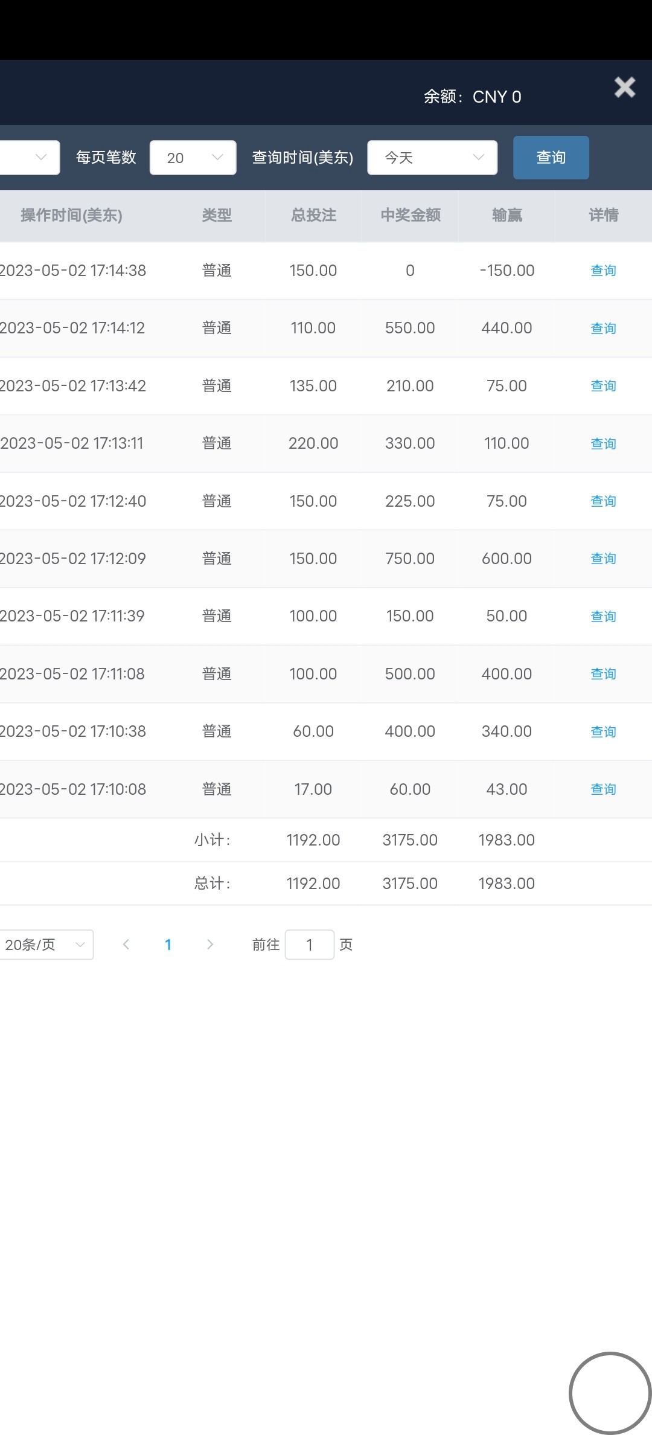The width and height of the screenshot is (652, 1435).
Task: View 查询 details for the 17:13:42 bet
Action: [x=602, y=386]
